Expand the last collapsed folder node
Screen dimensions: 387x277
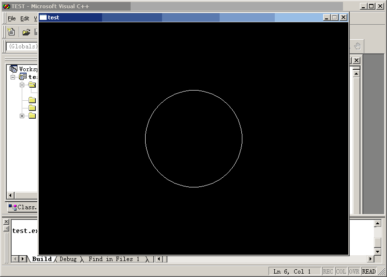click(x=22, y=116)
